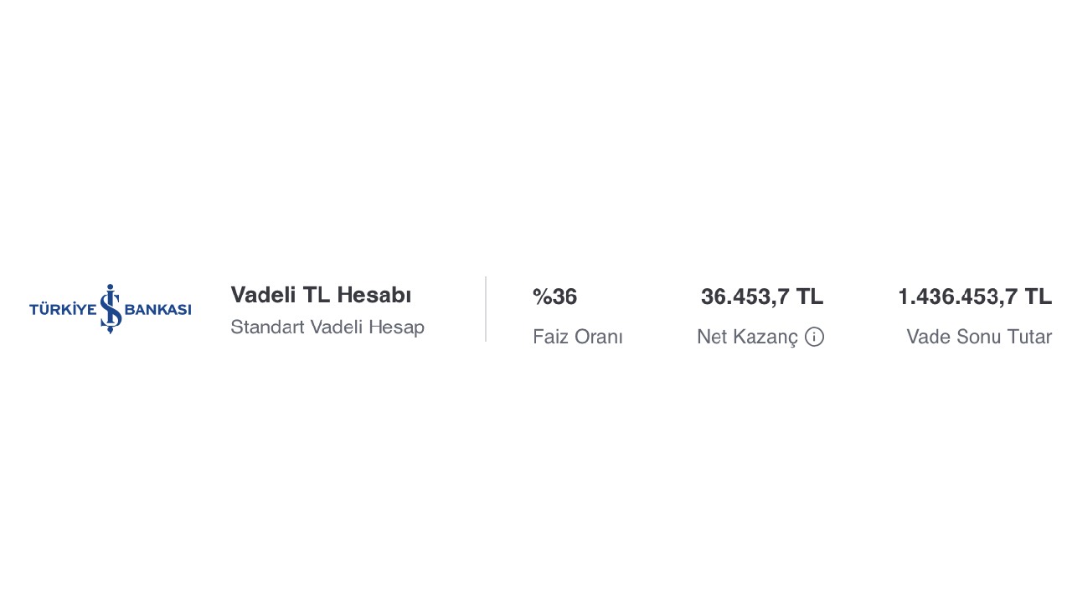Image resolution: width=1072 pixels, height=603 pixels.
Task: Select the 36.453,7 TL net earnings amount
Action: pyautogui.click(x=761, y=296)
